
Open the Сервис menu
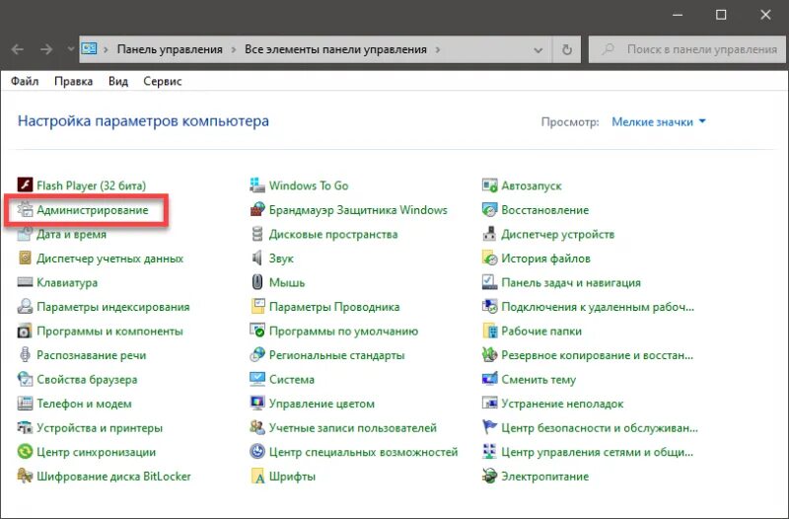click(x=162, y=81)
